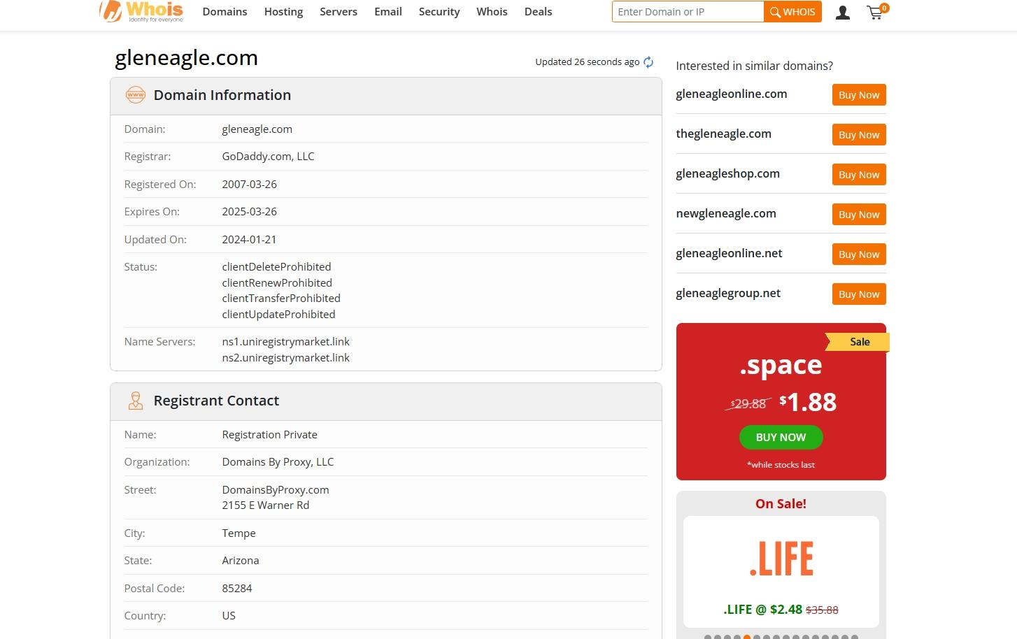This screenshot has height=639, width=1017.
Task: Select name server ns2.uniregistrymarket.link
Action: (x=285, y=358)
